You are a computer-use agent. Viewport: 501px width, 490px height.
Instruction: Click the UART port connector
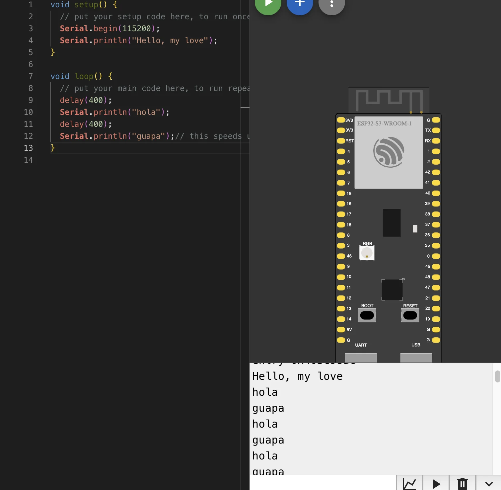click(361, 358)
